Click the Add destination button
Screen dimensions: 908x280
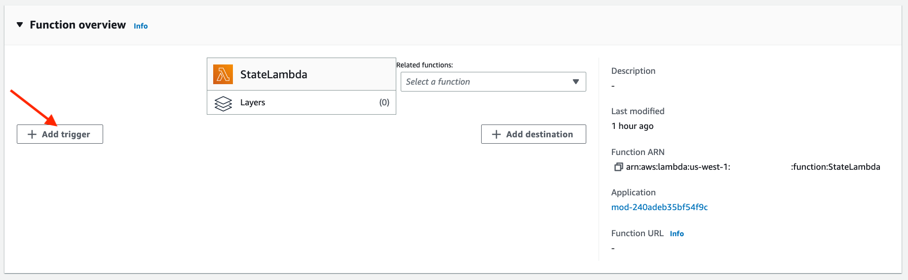pyautogui.click(x=533, y=134)
